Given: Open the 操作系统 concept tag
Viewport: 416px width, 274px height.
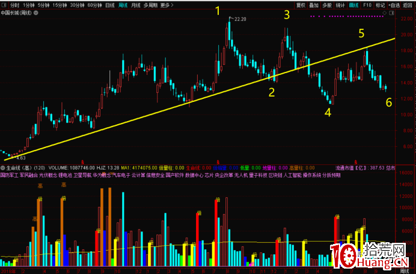Looking at the screenshot, I should point(312,175).
